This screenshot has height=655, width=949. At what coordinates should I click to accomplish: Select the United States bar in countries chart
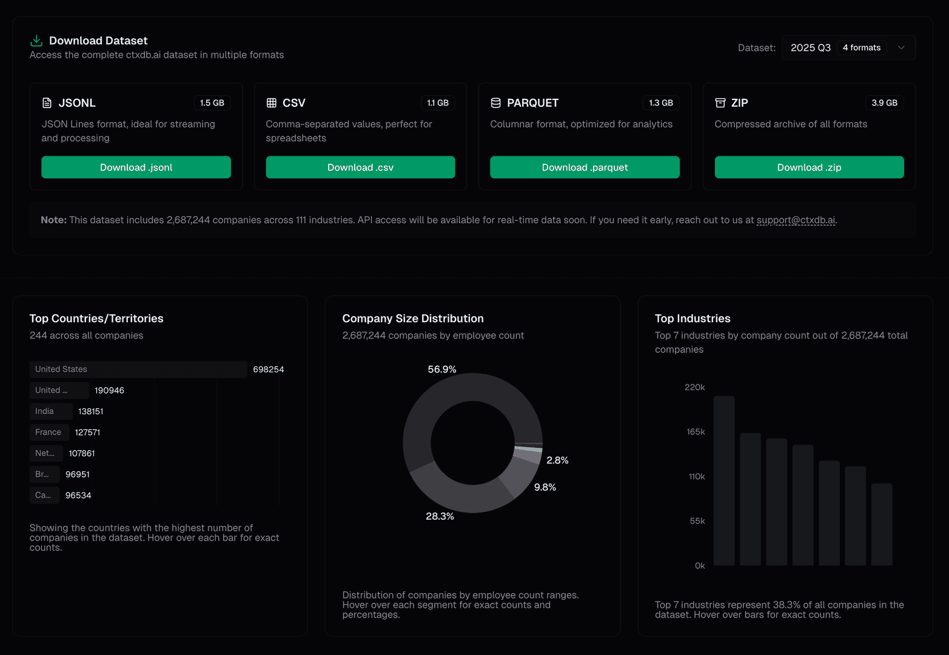tap(138, 369)
